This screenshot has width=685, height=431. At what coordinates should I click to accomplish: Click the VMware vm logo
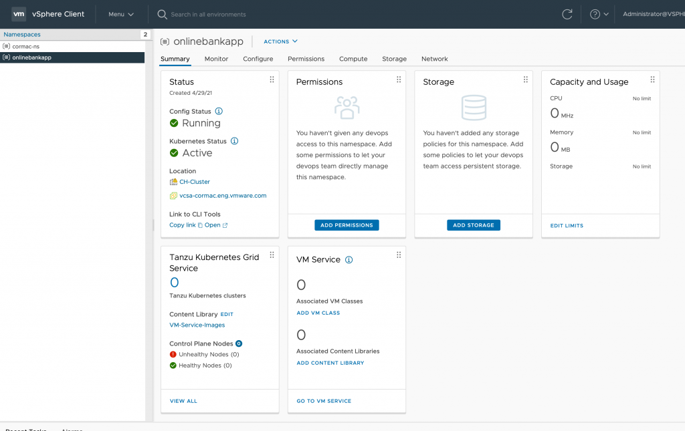[19, 14]
